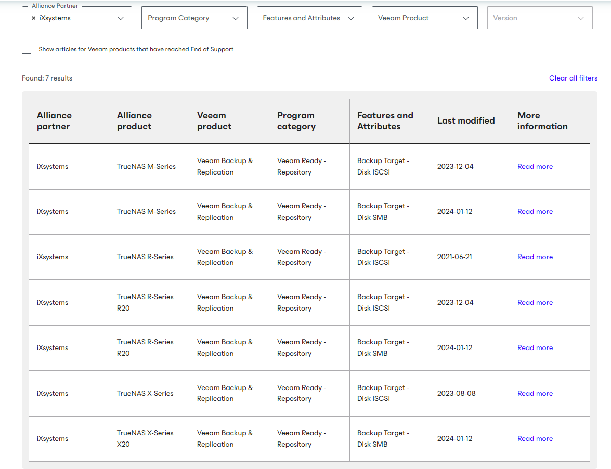This screenshot has width=611, height=469.
Task: Open Read more for TrueNAS X-Series row
Action: coord(535,393)
